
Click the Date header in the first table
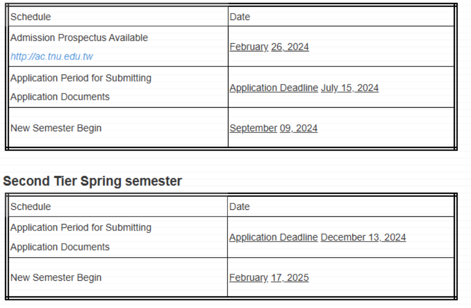click(x=240, y=17)
